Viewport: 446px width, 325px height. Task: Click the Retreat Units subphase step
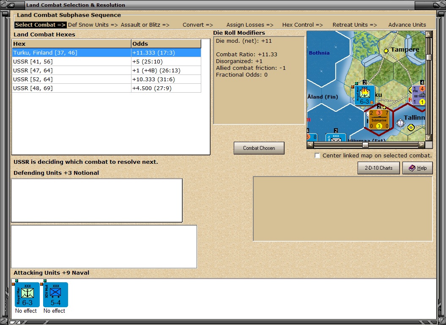click(x=355, y=25)
